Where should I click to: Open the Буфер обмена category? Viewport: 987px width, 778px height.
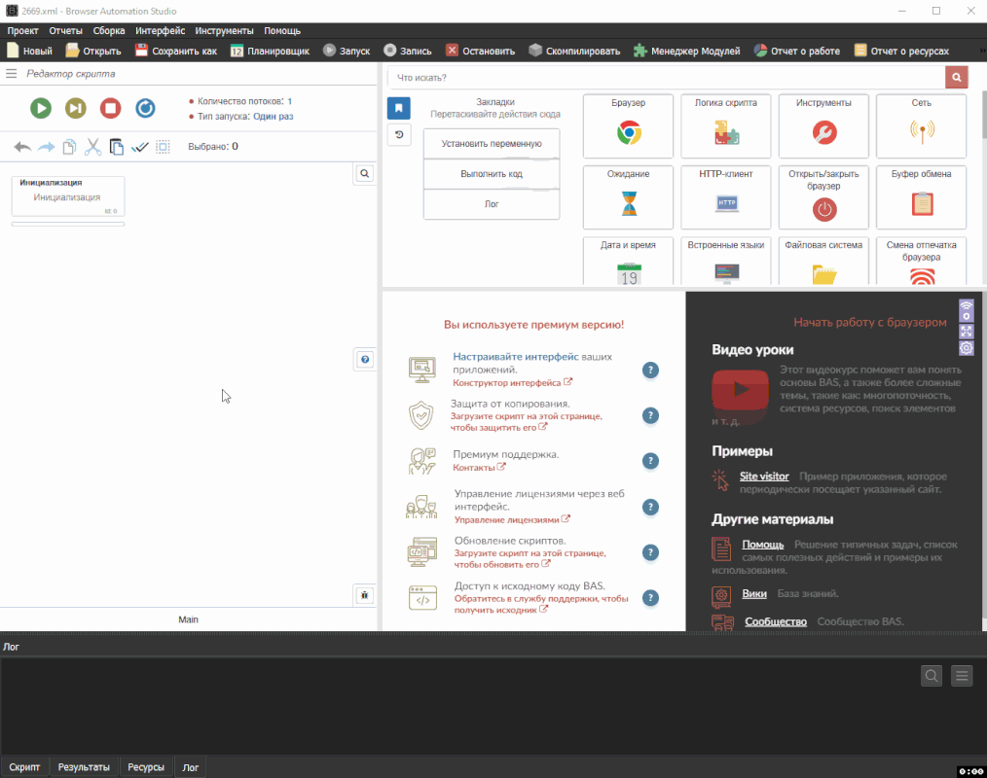(921, 196)
